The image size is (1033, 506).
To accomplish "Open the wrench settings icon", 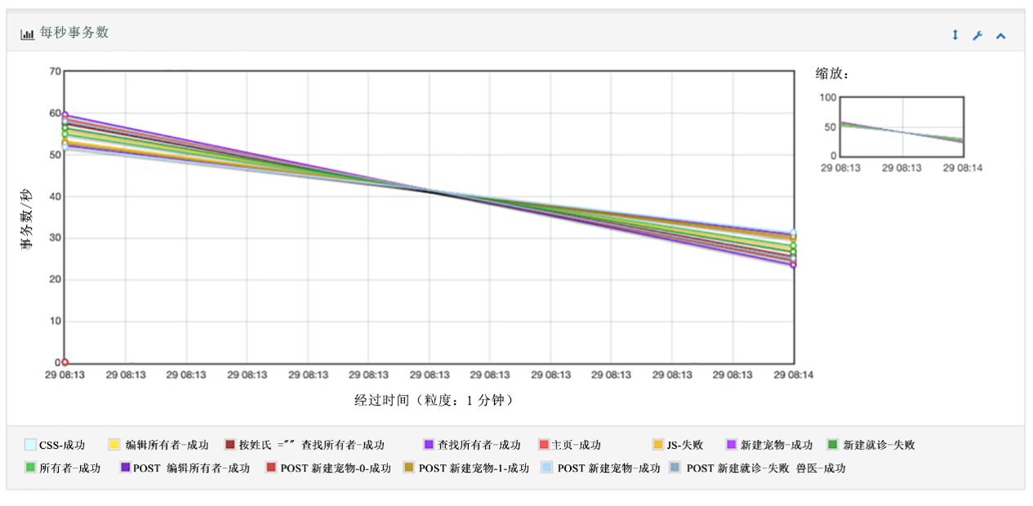I will (977, 35).
